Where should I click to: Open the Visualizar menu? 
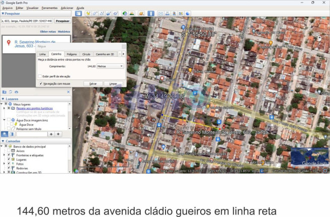(x=32, y=8)
